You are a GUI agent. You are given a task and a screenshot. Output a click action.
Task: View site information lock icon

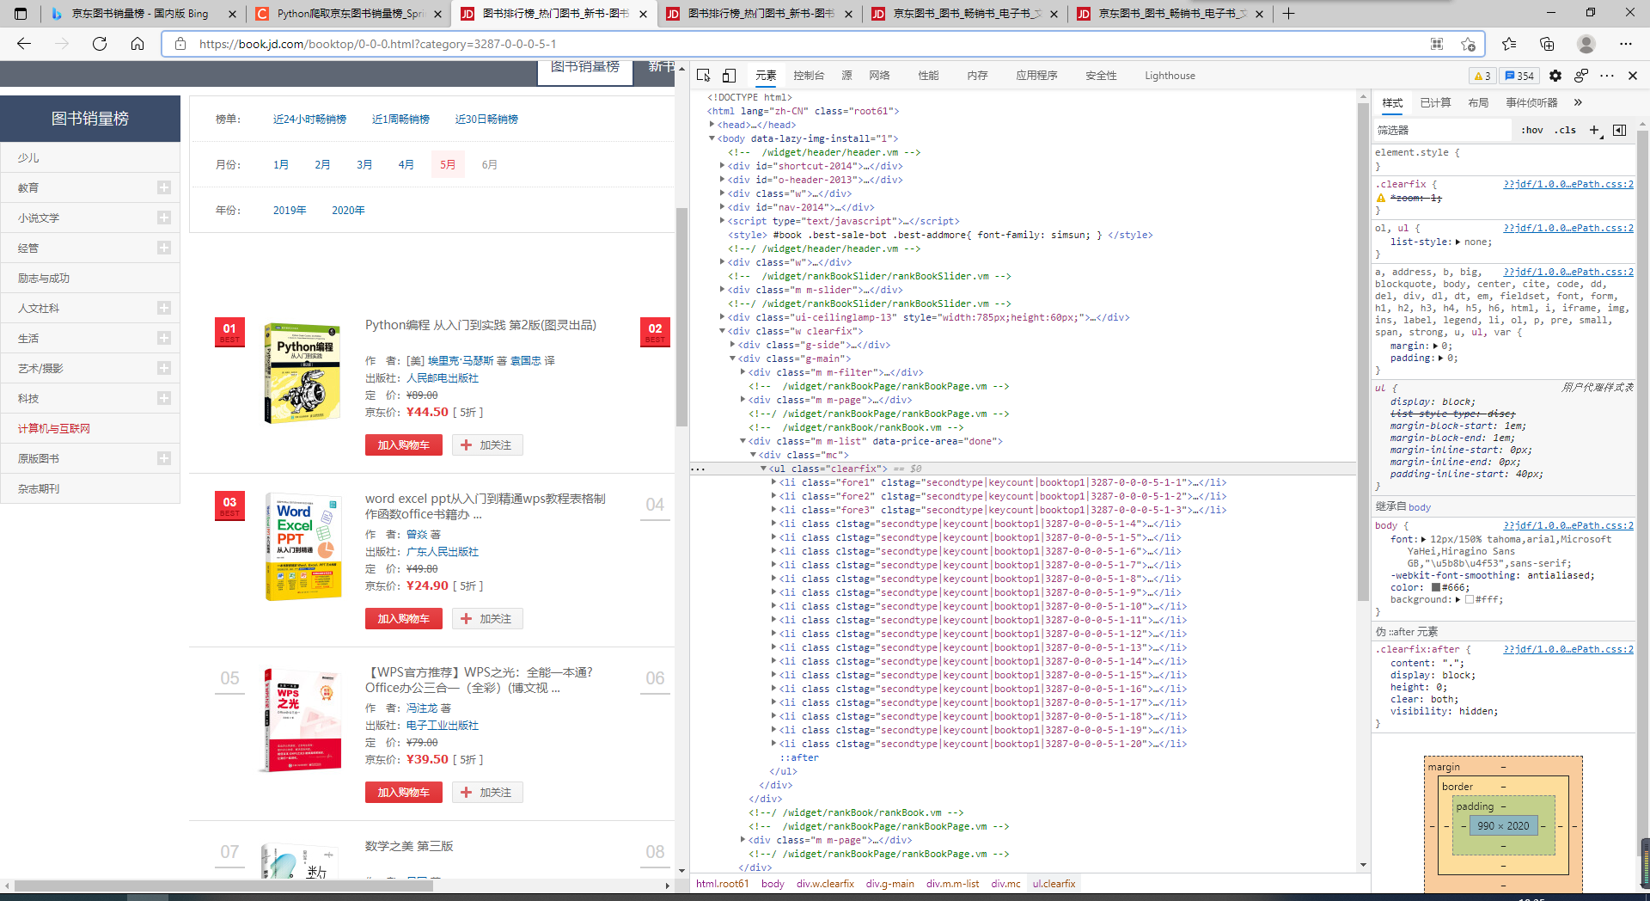[180, 44]
